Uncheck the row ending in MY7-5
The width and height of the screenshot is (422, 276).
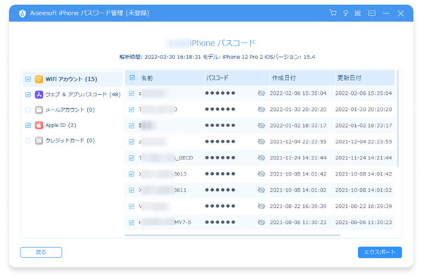pyautogui.click(x=132, y=222)
